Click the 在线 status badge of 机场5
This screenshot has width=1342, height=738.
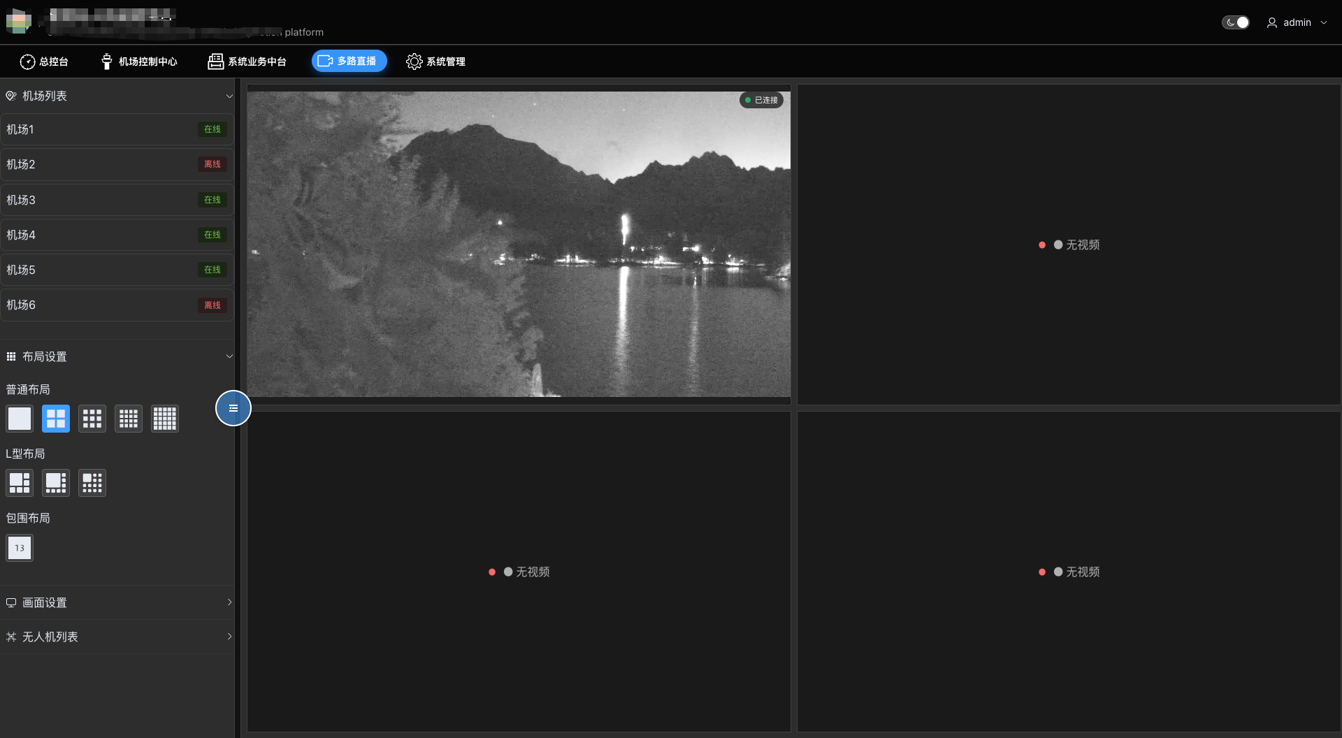click(212, 270)
